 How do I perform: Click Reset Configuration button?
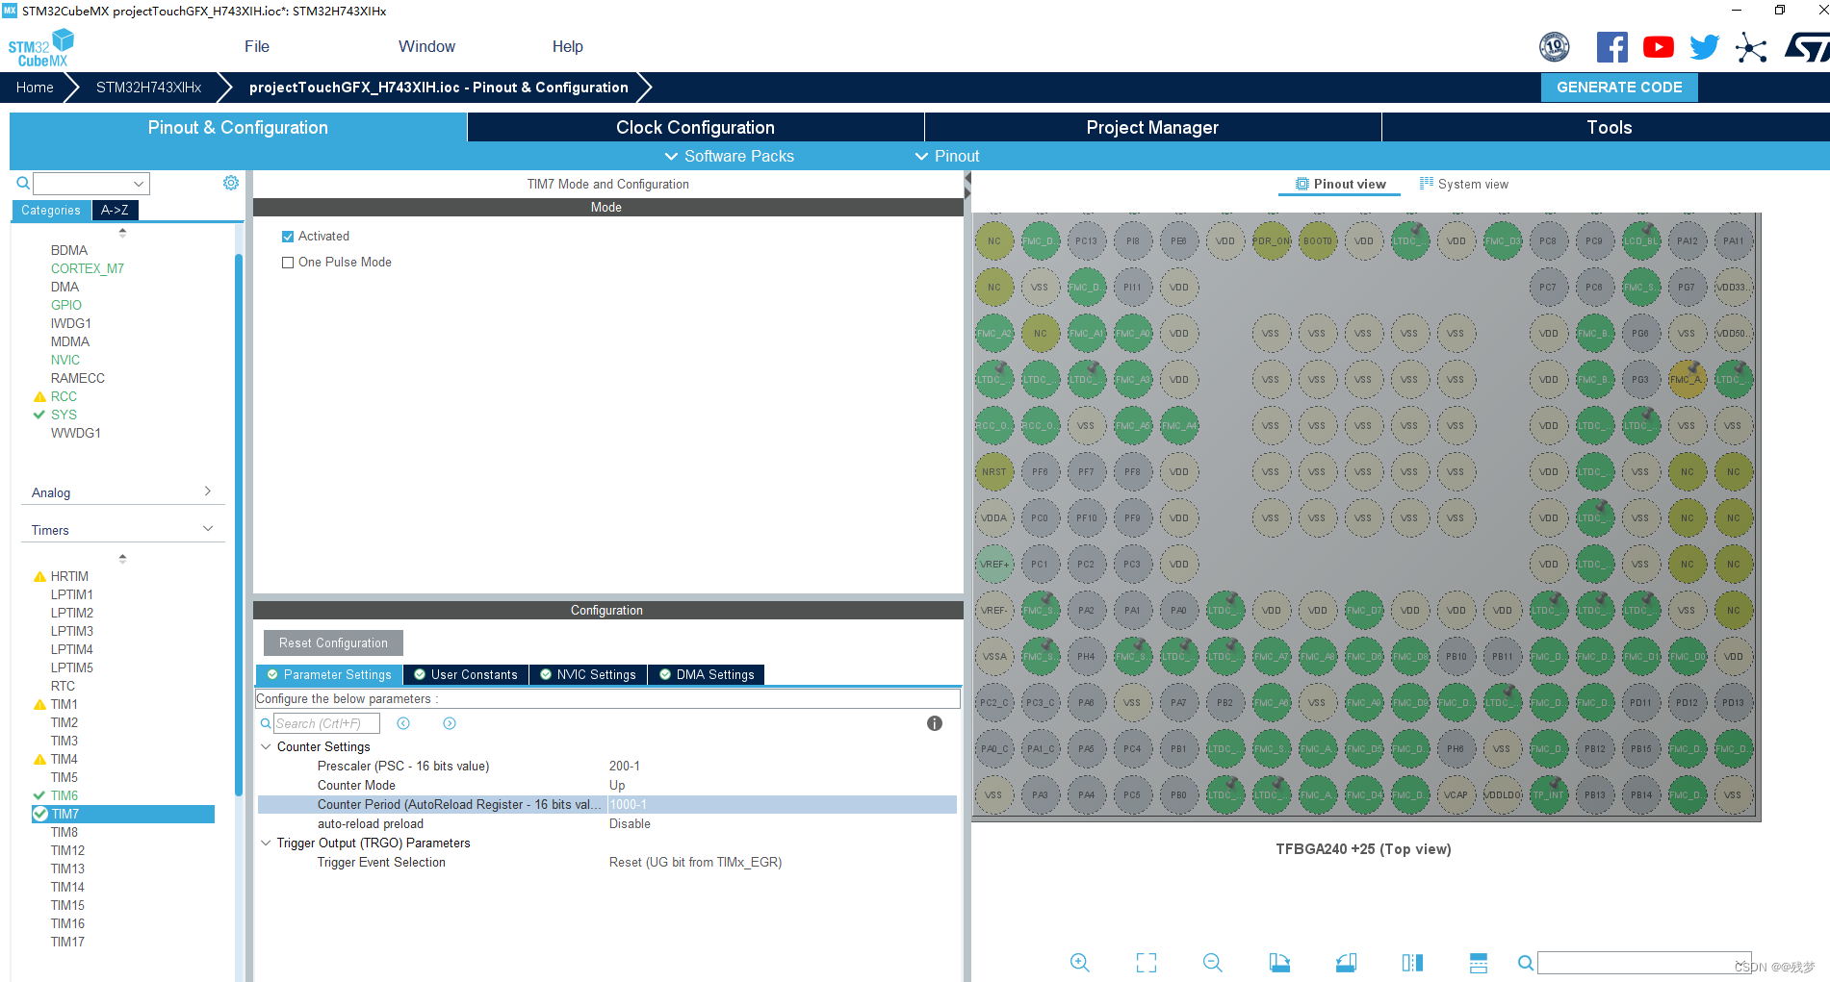(333, 642)
